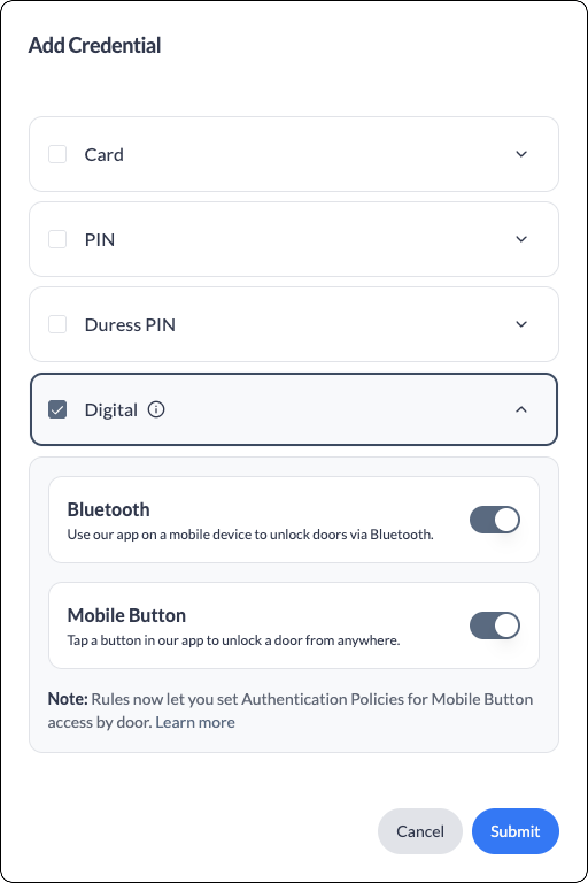Turn off the Bluetooth toggle
Screen dimensions: 588x883
pos(495,520)
